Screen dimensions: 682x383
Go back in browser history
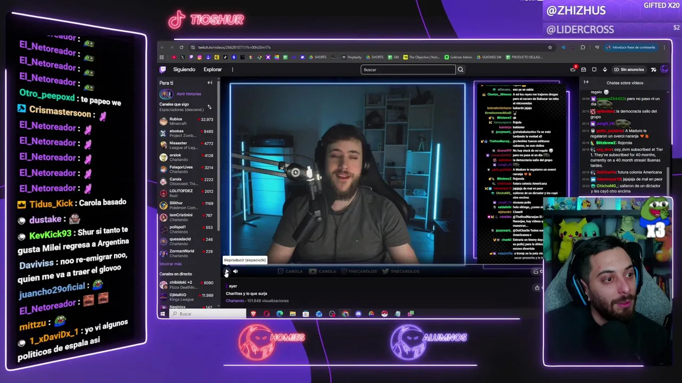(x=163, y=47)
